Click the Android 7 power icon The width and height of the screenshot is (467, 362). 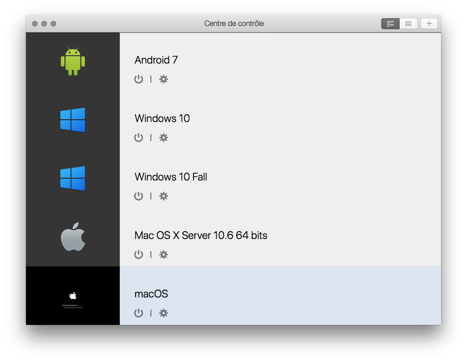138,79
